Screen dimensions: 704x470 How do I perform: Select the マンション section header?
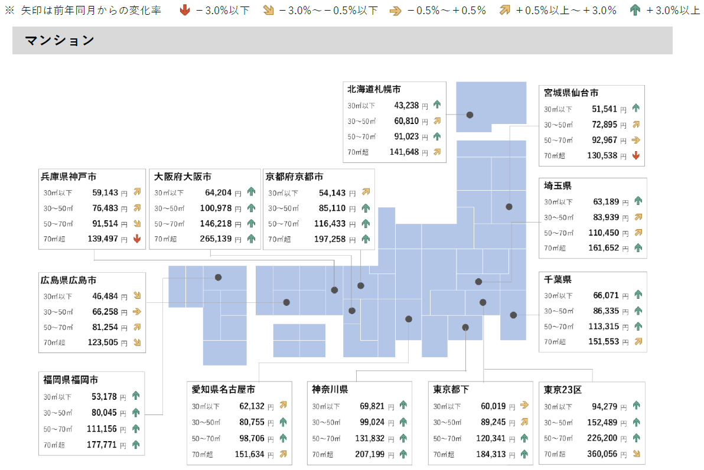[x=60, y=40]
